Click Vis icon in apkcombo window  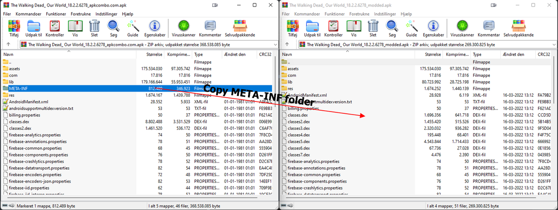click(x=75, y=28)
